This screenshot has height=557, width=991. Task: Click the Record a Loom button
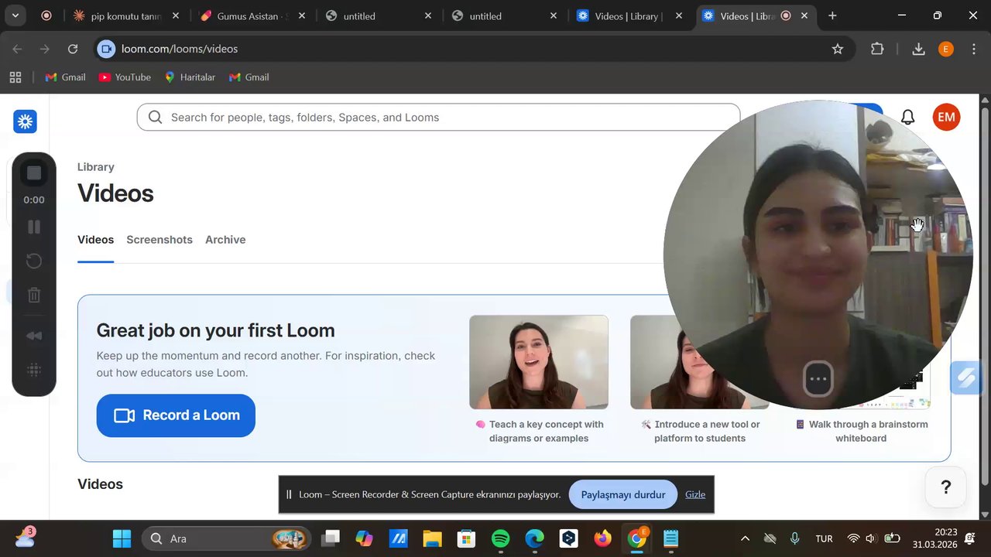pyautogui.click(x=176, y=415)
